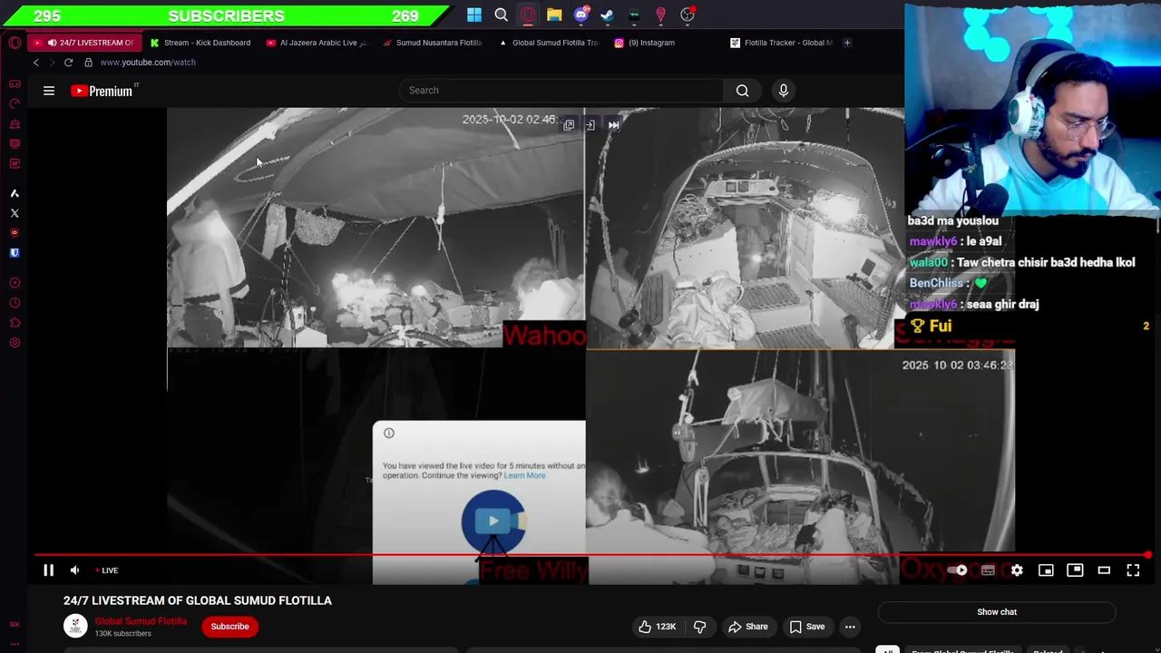
Task: Click the info icon in the viewing popup
Action: coord(389,434)
